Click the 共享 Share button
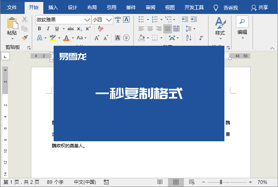 [260, 8]
